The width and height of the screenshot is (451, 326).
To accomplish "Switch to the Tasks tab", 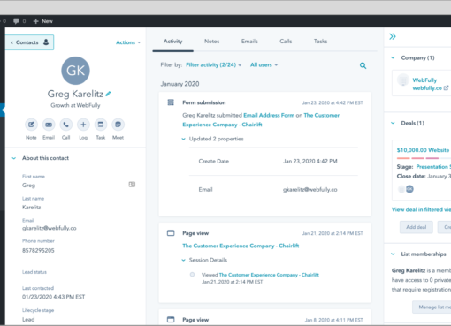I will [320, 42].
